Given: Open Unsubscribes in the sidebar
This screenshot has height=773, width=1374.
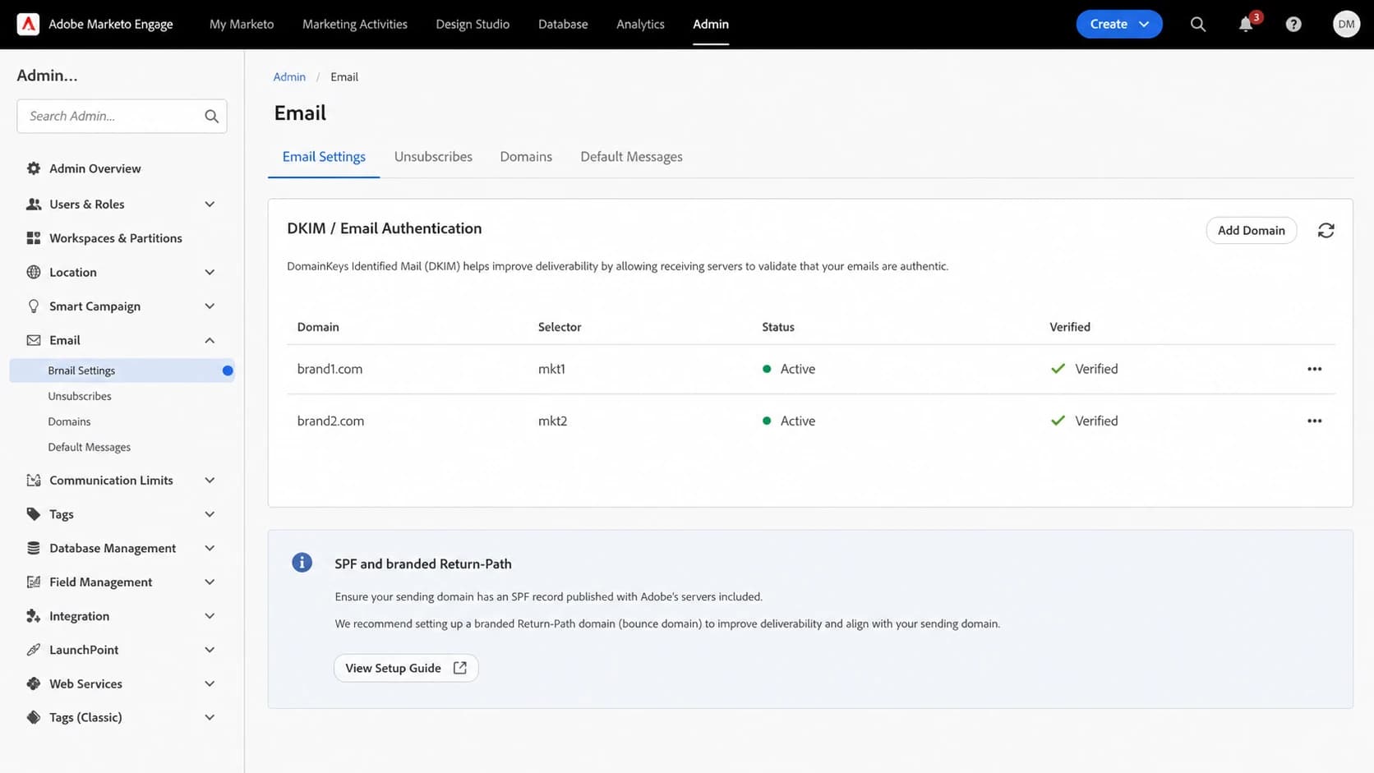Looking at the screenshot, I should tap(80, 396).
